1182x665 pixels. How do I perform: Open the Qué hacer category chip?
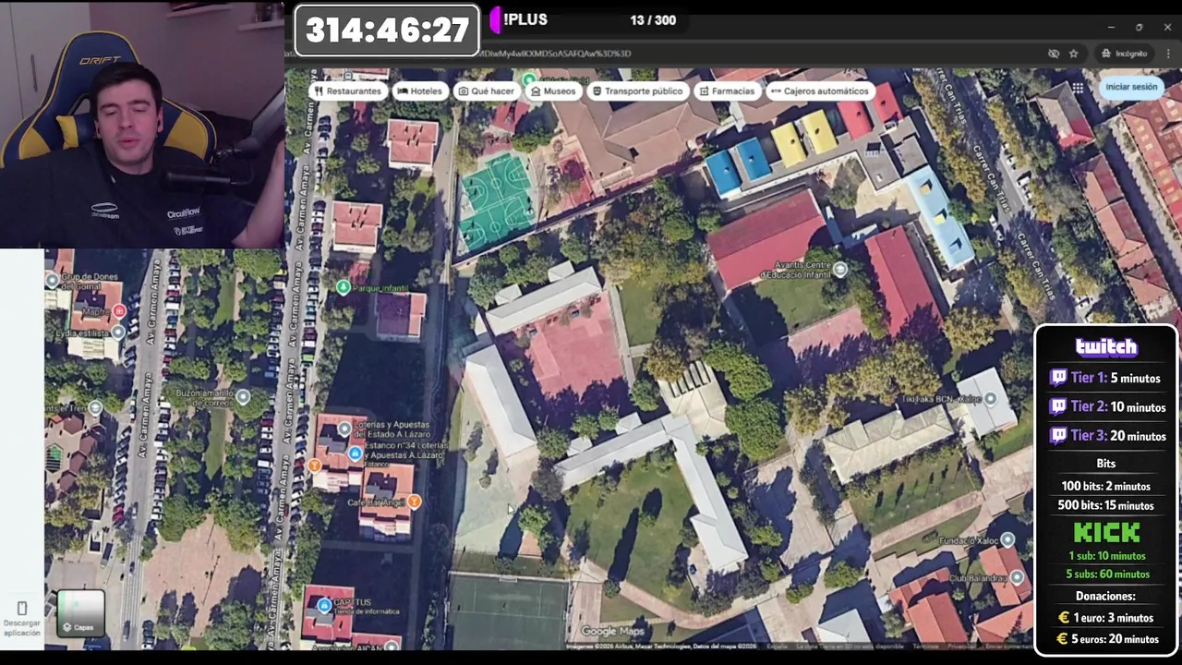[x=486, y=91]
